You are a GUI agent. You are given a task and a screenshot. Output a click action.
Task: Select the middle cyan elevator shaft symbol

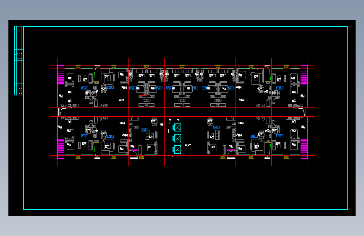178,139
